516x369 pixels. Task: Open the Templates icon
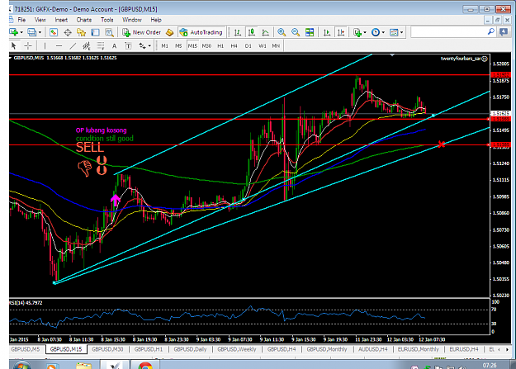tap(394, 32)
